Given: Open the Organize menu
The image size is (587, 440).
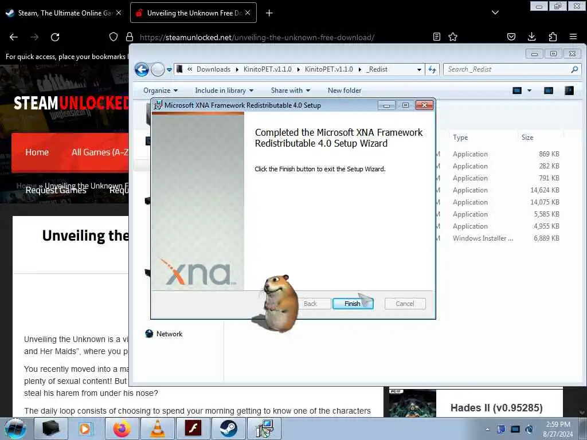Looking at the screenshot, I should click(161, 91).
